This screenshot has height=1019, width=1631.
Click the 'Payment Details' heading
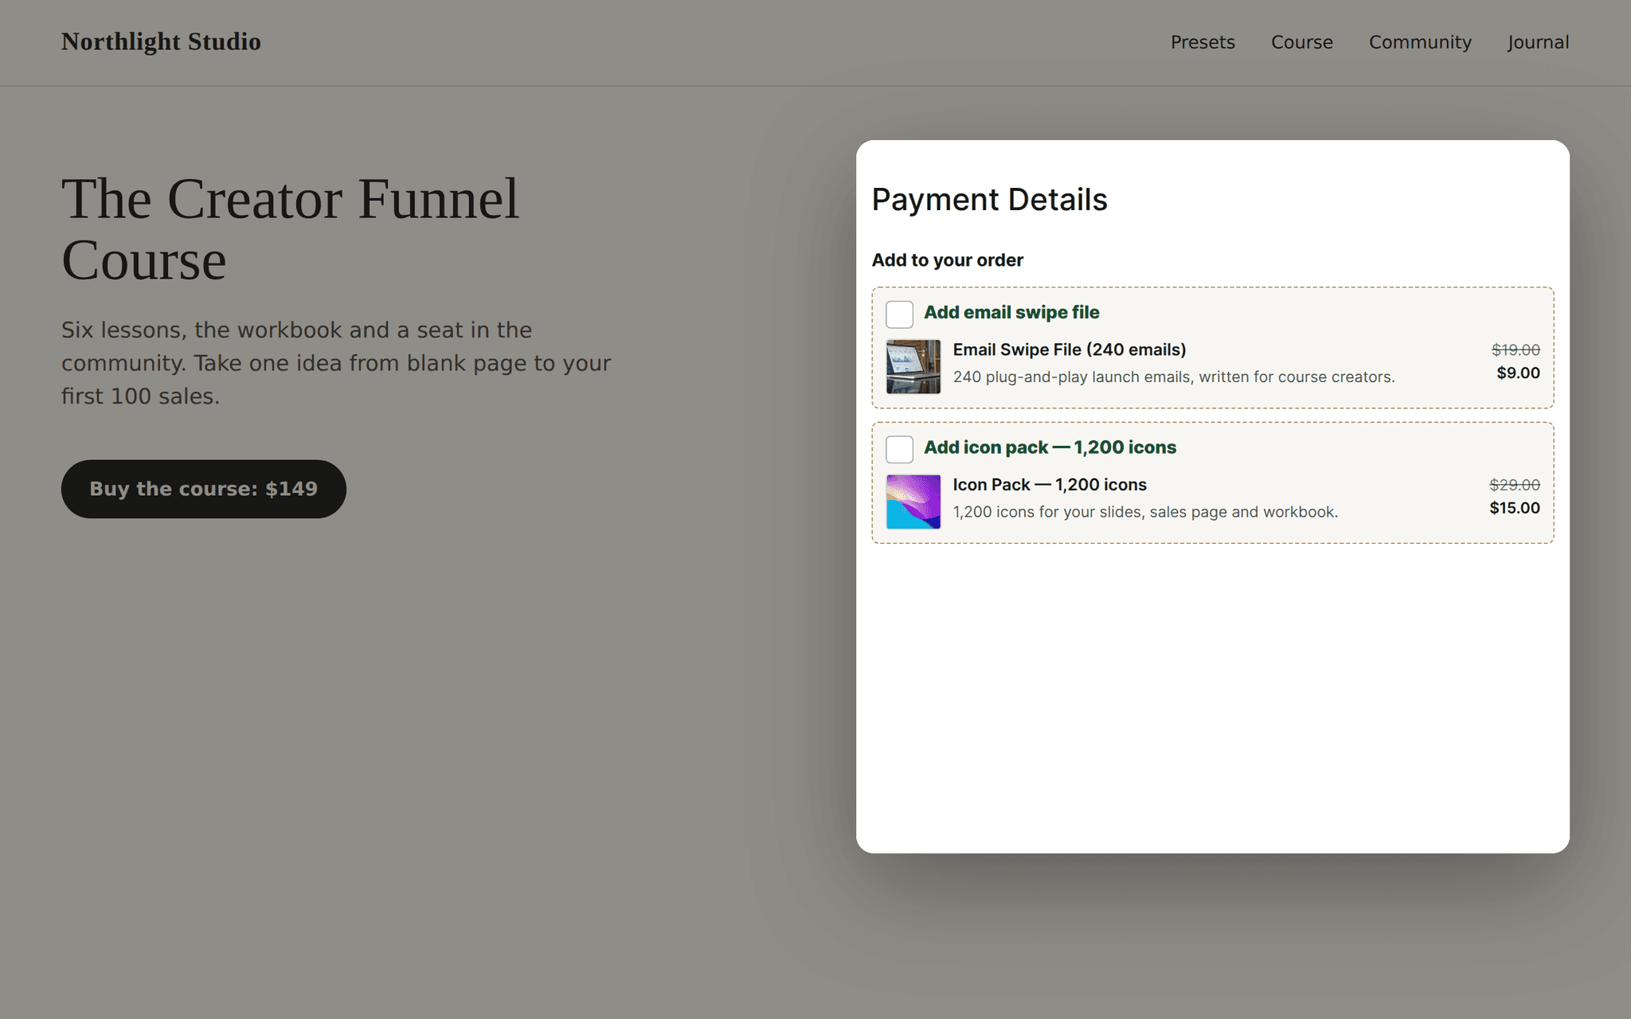tap(989, 199)
